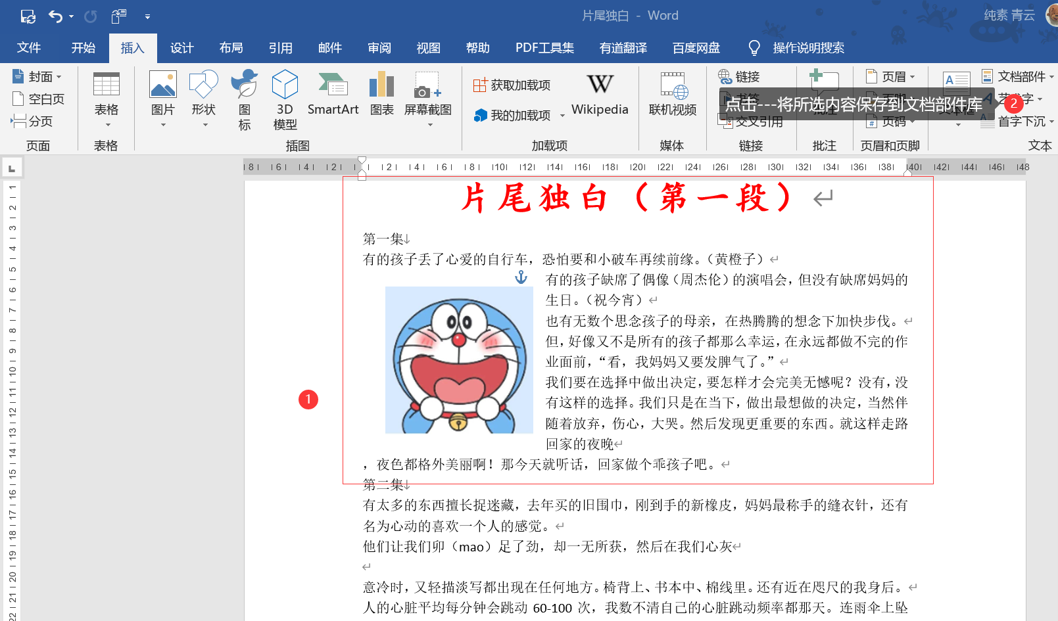Click the ruler tab stop selector
Viewport: 1058px width, 621px height.
[x=12, y=168]
